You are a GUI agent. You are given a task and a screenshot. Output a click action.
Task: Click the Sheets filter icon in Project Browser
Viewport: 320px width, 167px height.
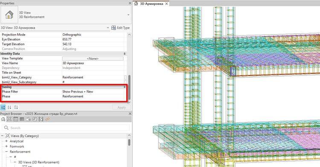click(28, 119)
